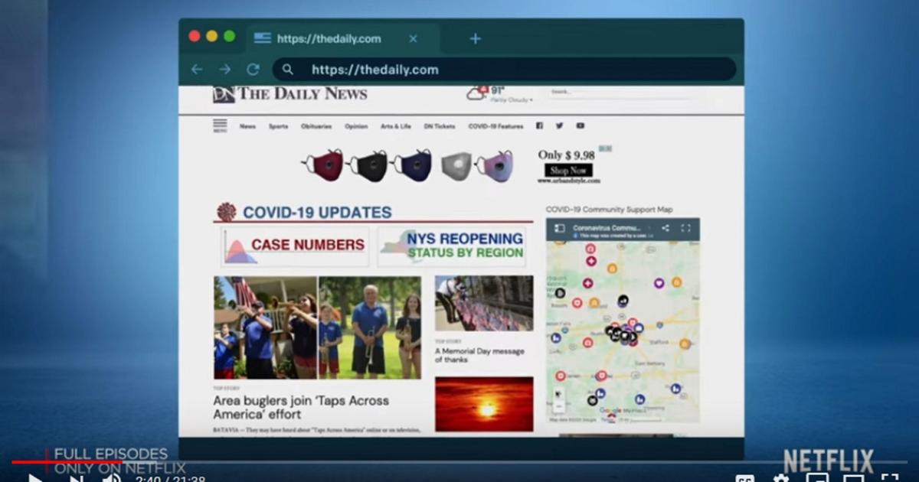
Task: Open the Arts & Life section
Action: (x=396, y=126)
